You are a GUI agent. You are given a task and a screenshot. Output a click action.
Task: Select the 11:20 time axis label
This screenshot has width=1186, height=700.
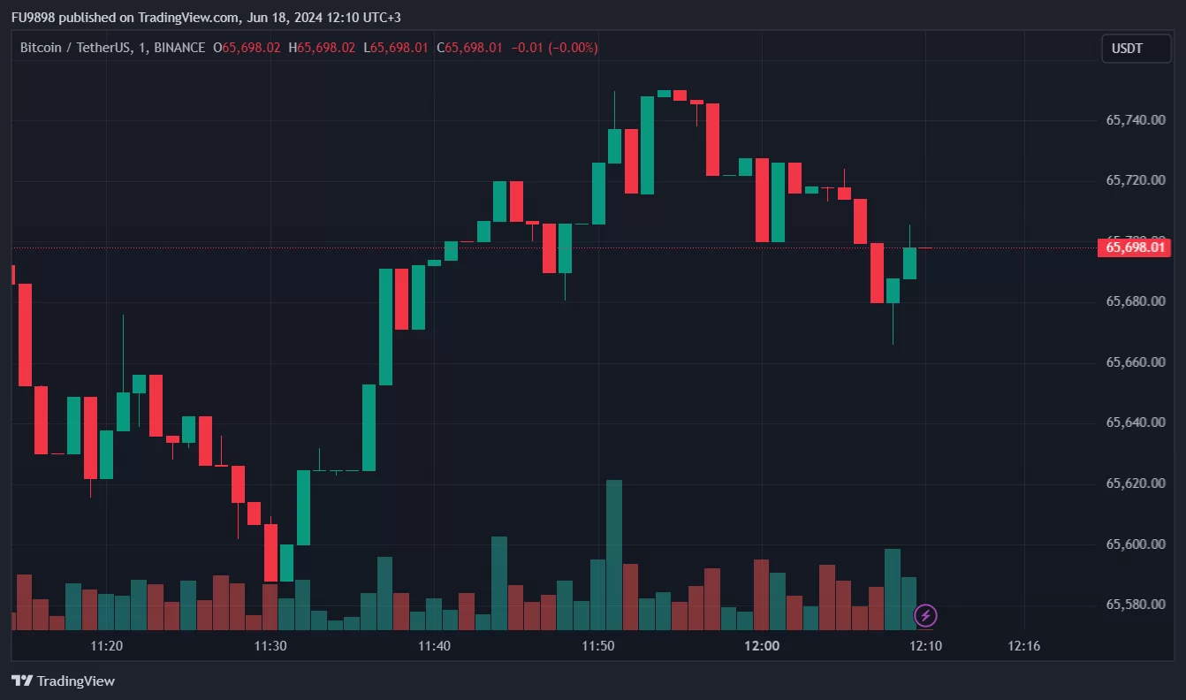106,646
